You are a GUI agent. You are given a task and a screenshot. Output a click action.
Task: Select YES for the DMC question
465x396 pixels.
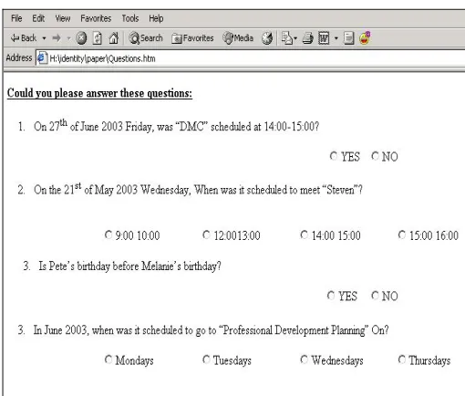pyautogui.click(x=334, y=156)
